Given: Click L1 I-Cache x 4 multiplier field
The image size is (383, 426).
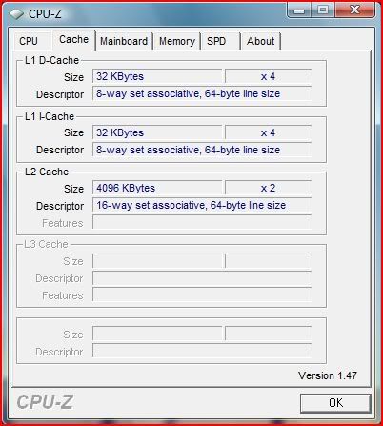Looking at the screenshot, I should click(x=268, y=132).
